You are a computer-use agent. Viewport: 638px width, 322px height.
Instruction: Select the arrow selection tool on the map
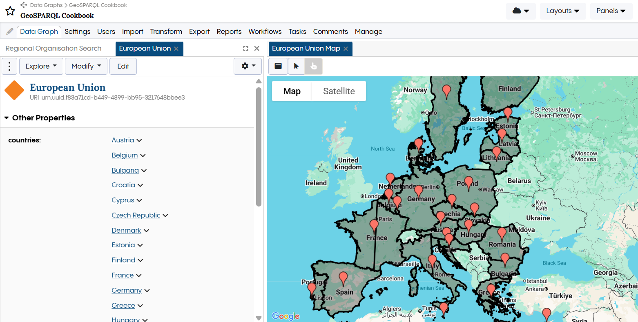297,66
